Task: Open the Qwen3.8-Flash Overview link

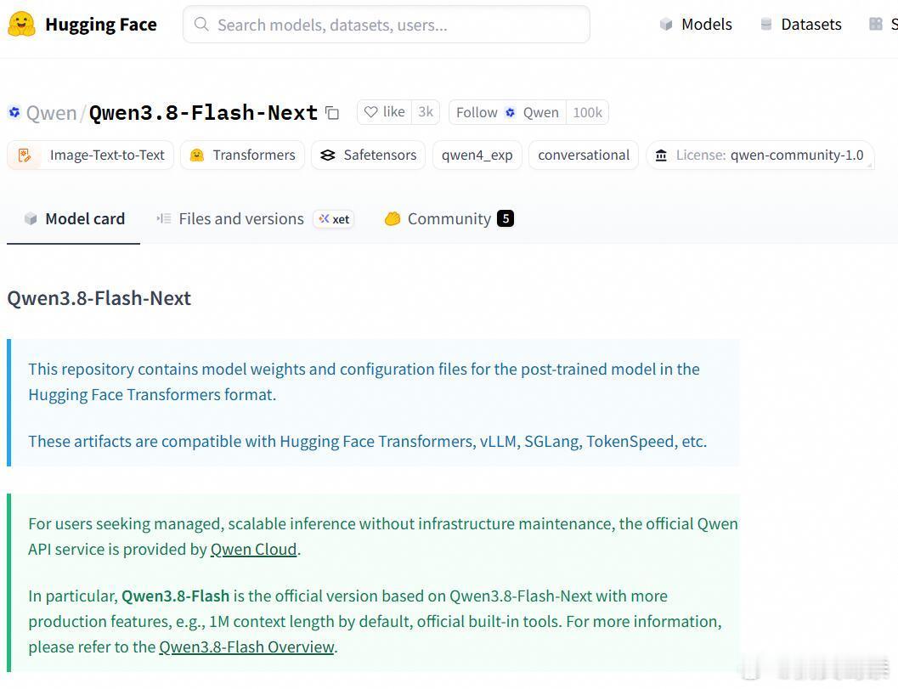Action: point(246,647)
